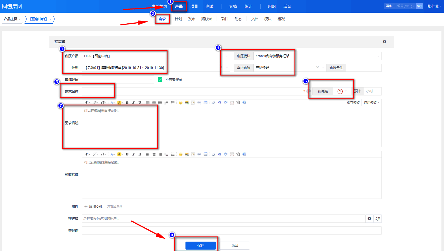Refresh user list beside 抄送给 field
The image size is (444, 251).
point(378,219)
